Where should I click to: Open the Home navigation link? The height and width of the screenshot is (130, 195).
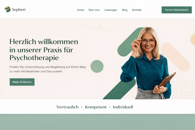81,10
